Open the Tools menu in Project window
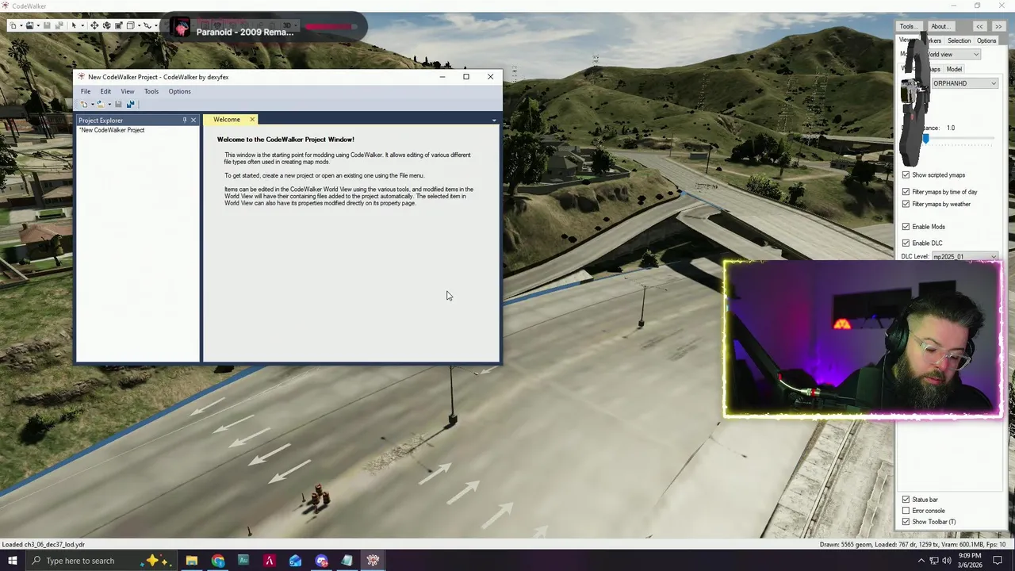Viewport: 1015px width, 571px height. pyautogui.click(x=151, y=91)
